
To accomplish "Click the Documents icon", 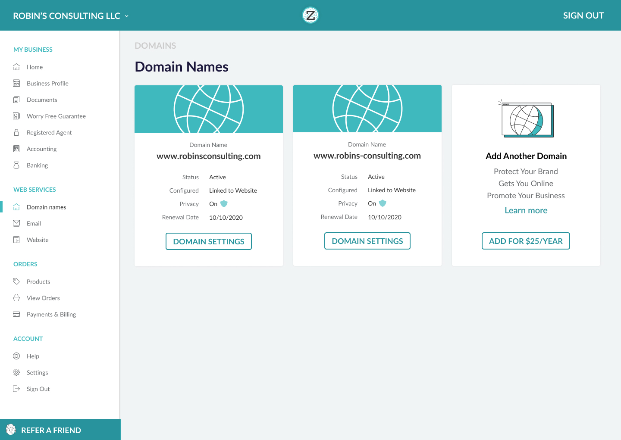I will pyautogui.click(x=16, y=100).
